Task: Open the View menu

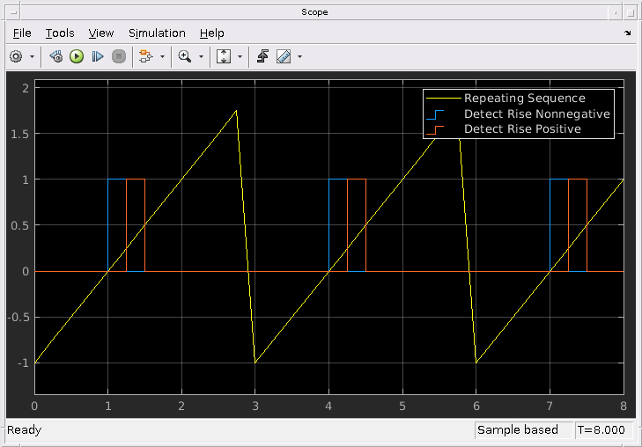Action: [x=101, y=33]
